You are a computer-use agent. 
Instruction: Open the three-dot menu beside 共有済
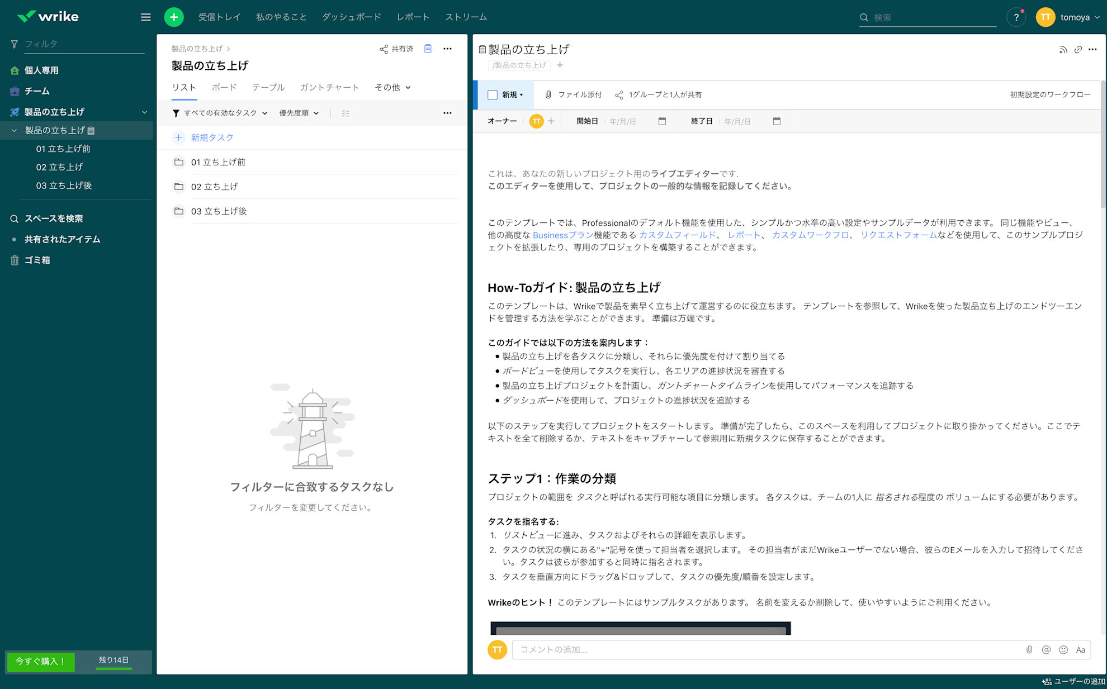[447, 49]
